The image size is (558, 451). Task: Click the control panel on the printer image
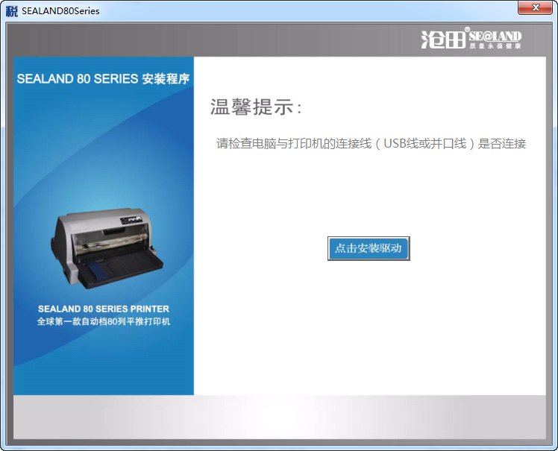pos(132,219)
